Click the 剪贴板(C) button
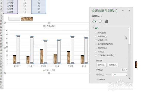Image resolution: width=141 pixels, height=94 pixels. point(113,65)
